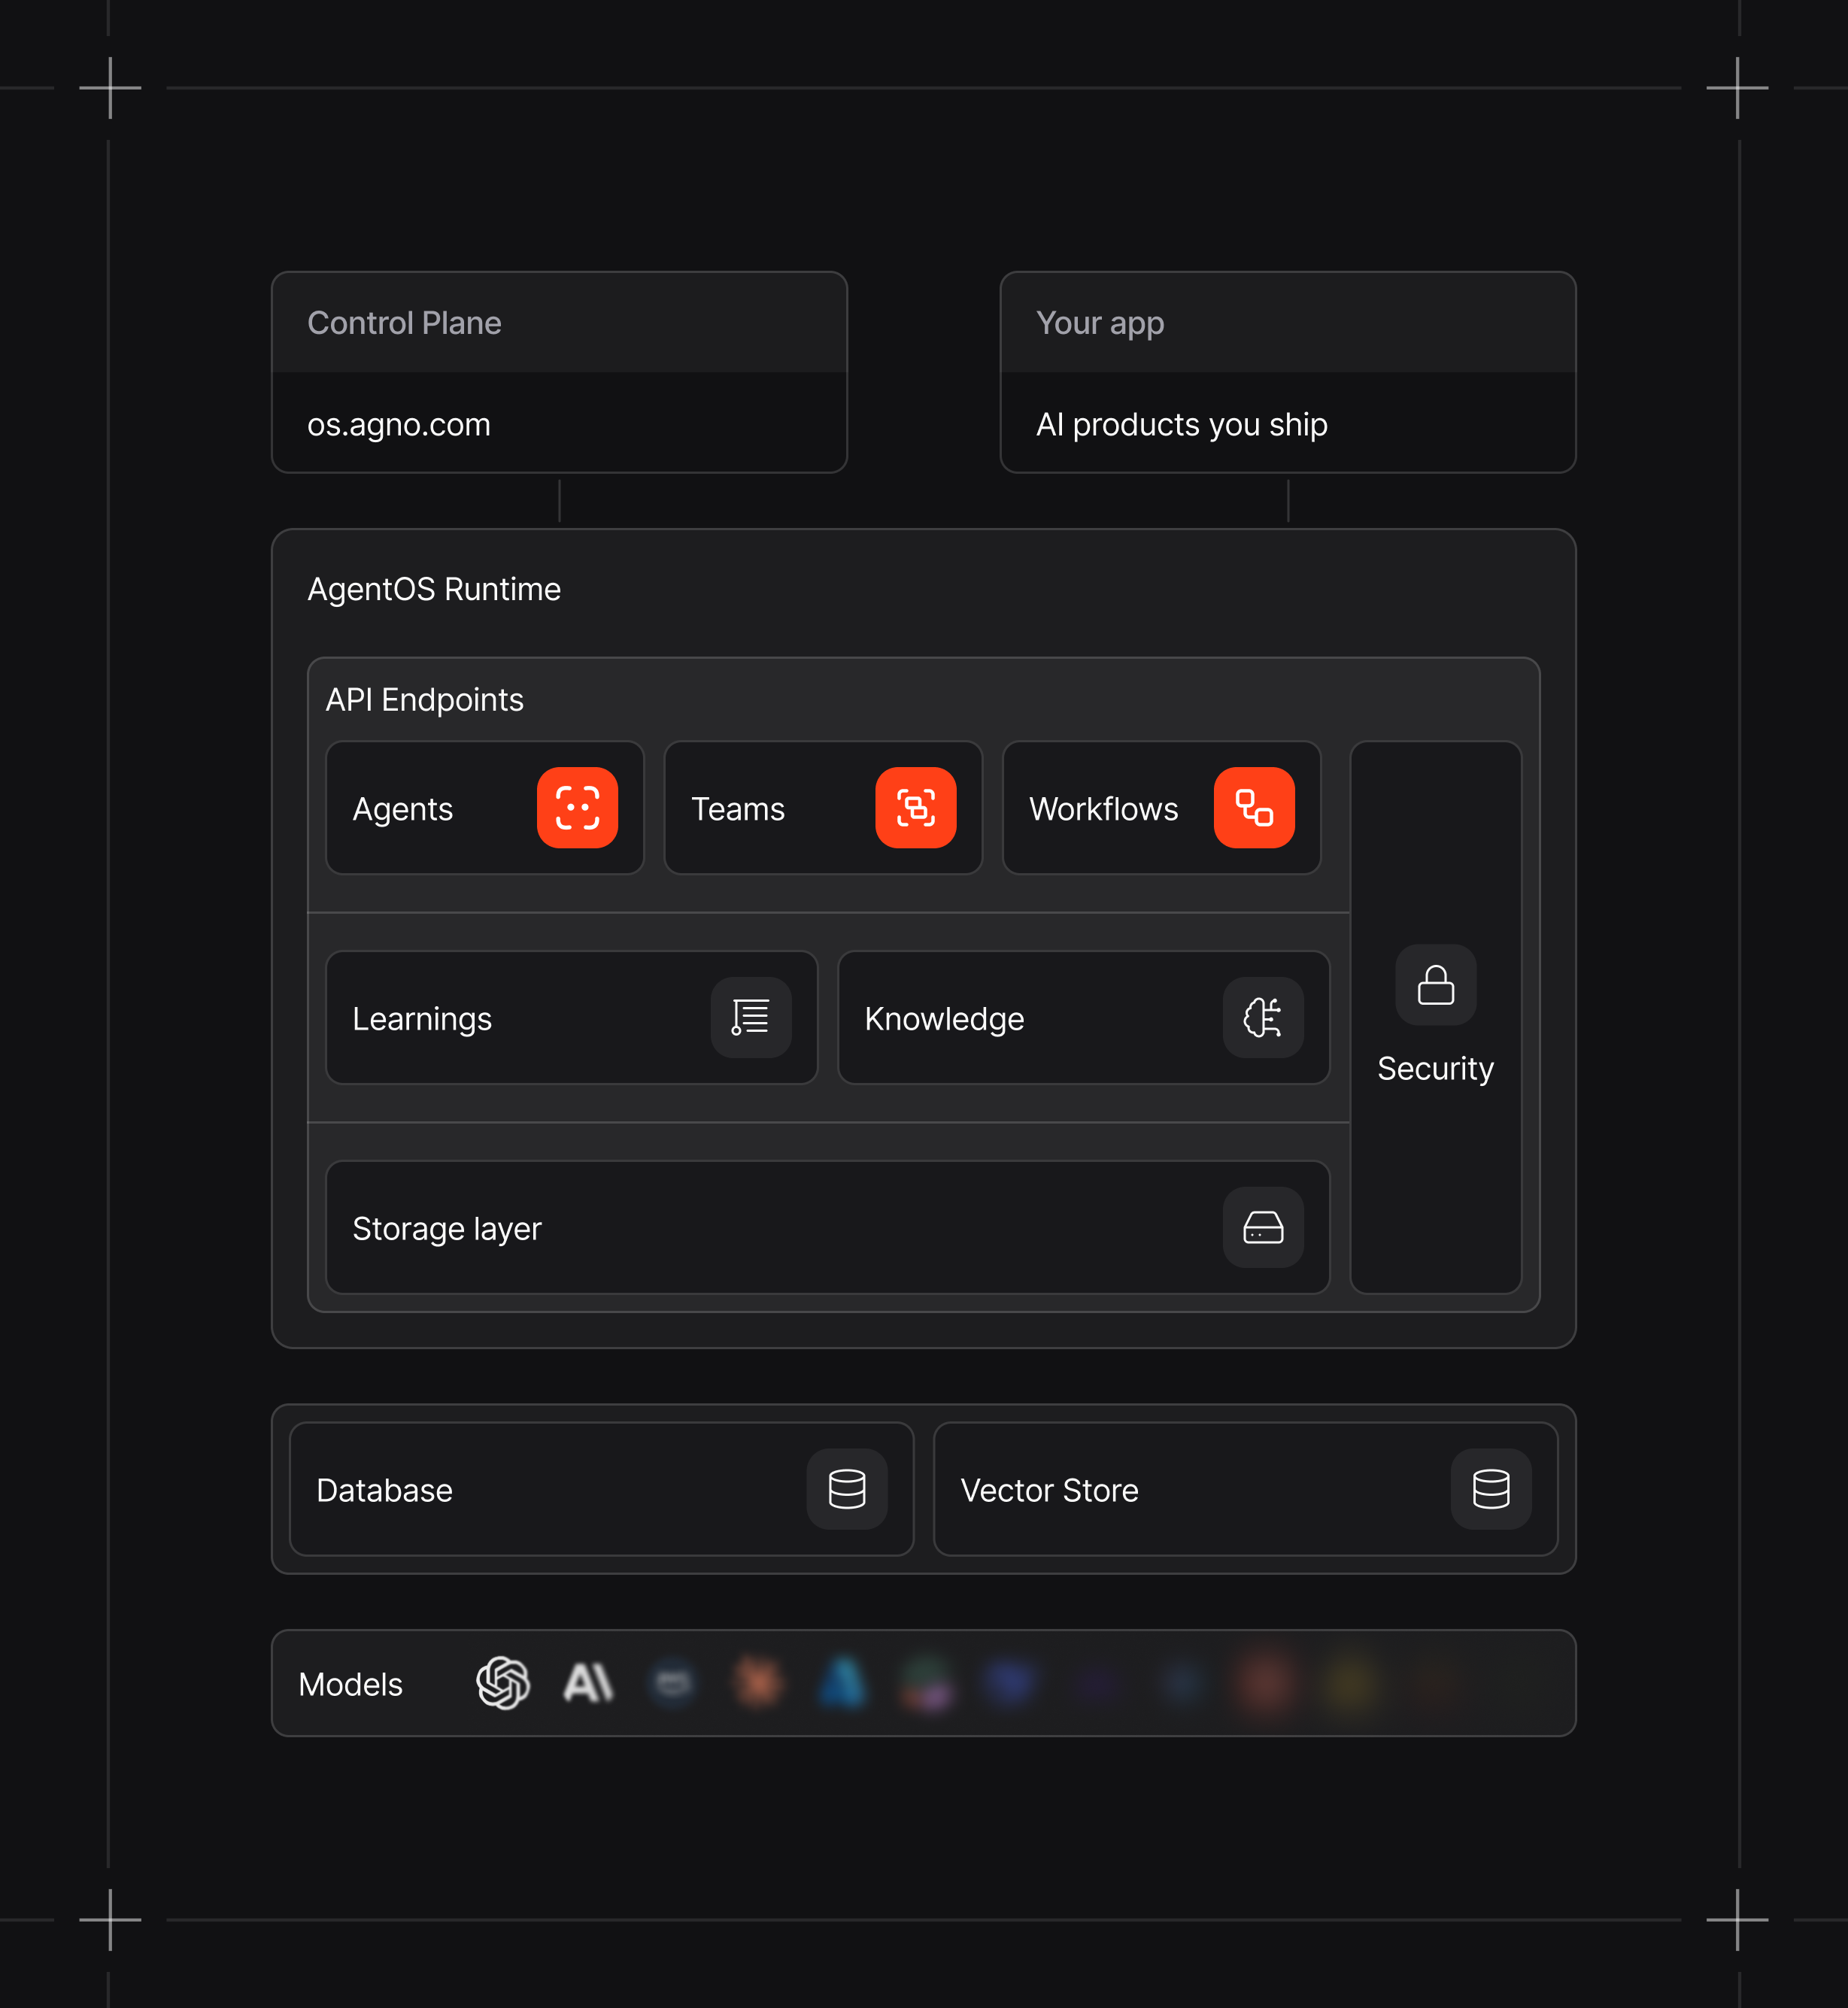The image size is (1848, 2008).
Task: Click the Vector Store icon
Action: (x=1490, y=1488)
